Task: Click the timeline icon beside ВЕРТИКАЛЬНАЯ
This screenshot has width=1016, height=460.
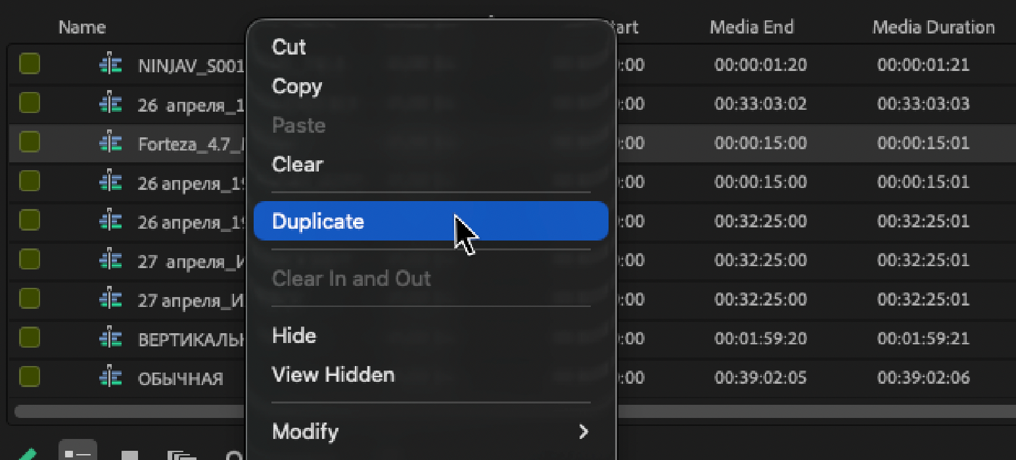Action: [x=111, y=338]
